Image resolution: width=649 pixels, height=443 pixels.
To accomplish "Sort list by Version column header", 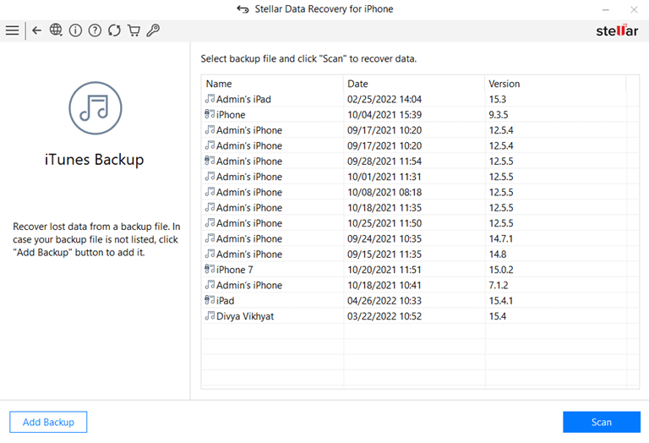I will point(554,84).
